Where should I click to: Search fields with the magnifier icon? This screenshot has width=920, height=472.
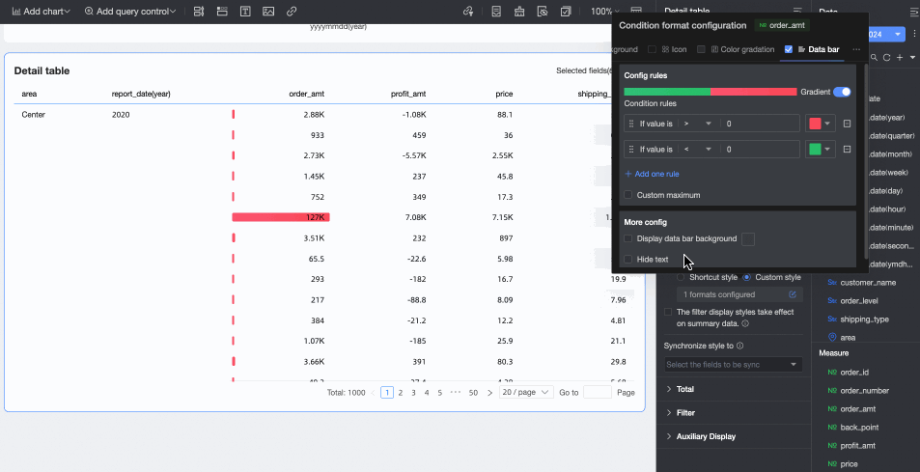(875, 58)
